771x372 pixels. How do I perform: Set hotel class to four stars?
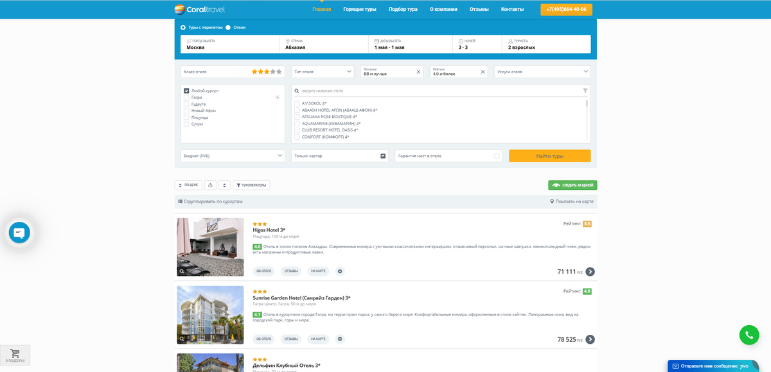click(273, 72)
